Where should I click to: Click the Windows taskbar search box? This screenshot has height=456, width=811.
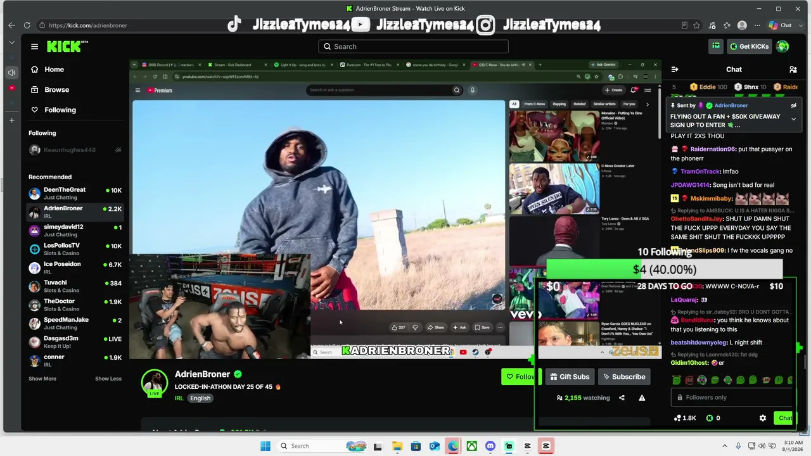pyautogui.click(x=323, y=446)
